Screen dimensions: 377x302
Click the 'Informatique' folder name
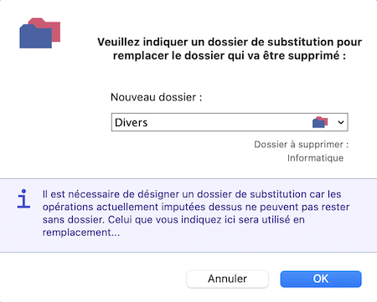tap(315, 158)
